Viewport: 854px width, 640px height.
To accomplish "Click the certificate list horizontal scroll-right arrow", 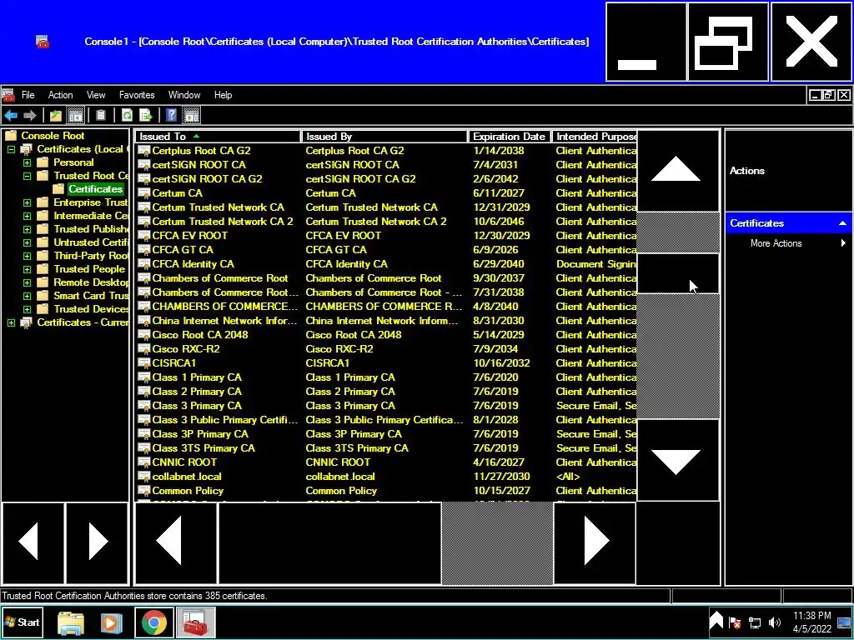I will pos(595,542).
